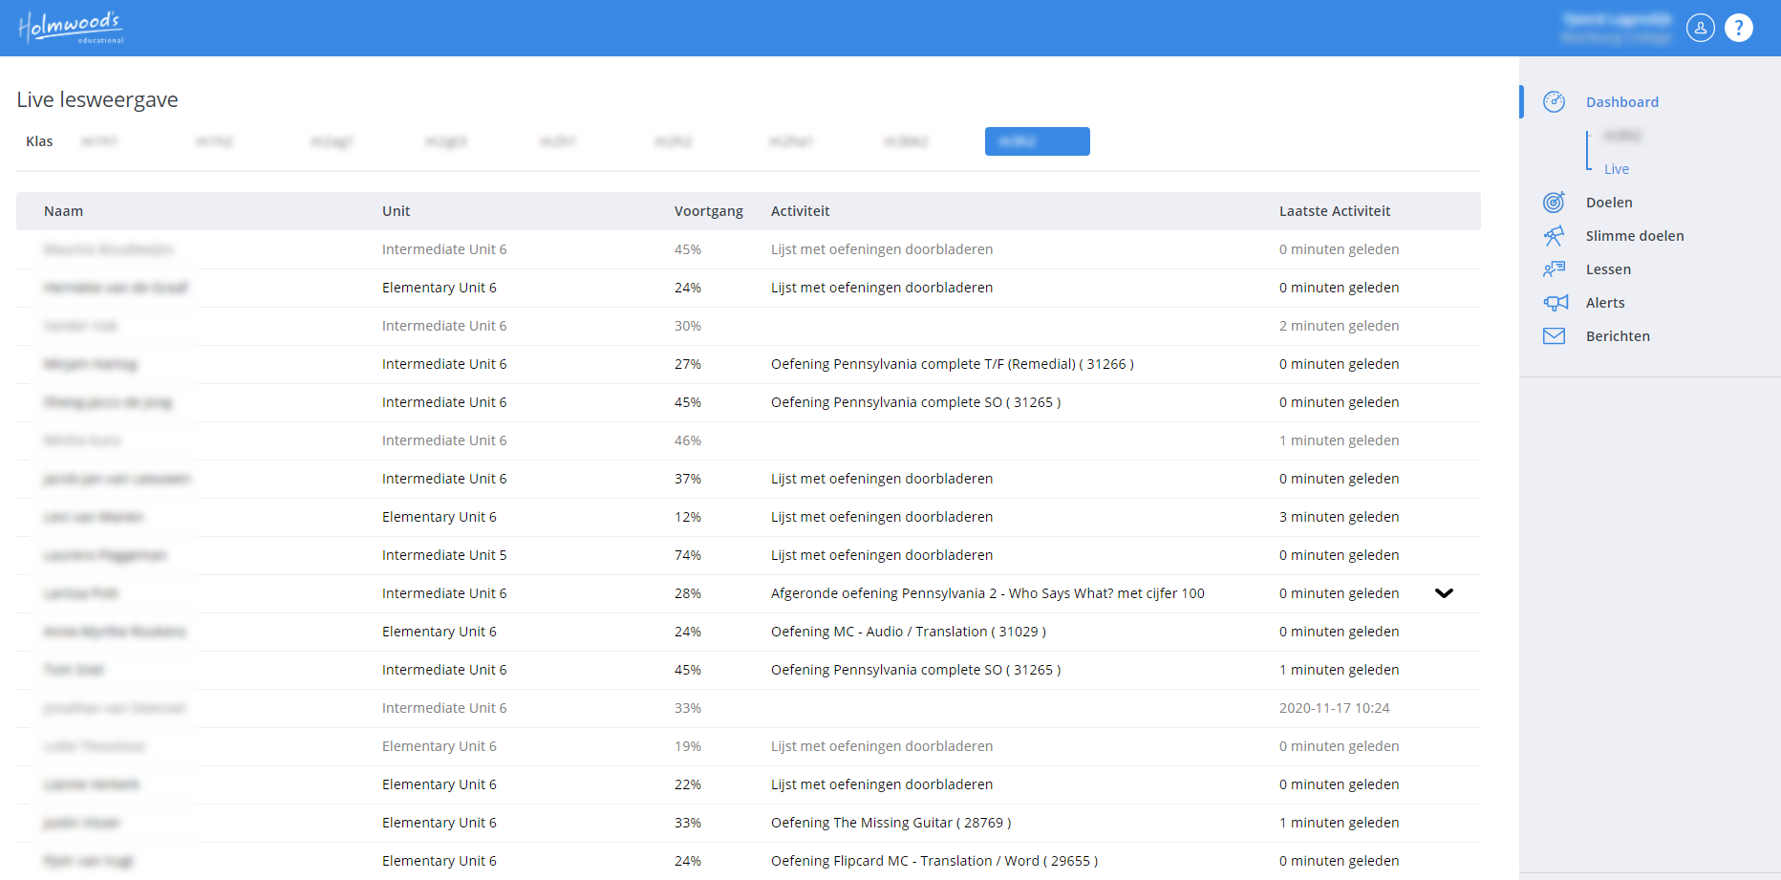This screenshot has width=1781, height=880.
Task: Go to Slimme doelen in the sidebar
Action: tap(1635, 236)
